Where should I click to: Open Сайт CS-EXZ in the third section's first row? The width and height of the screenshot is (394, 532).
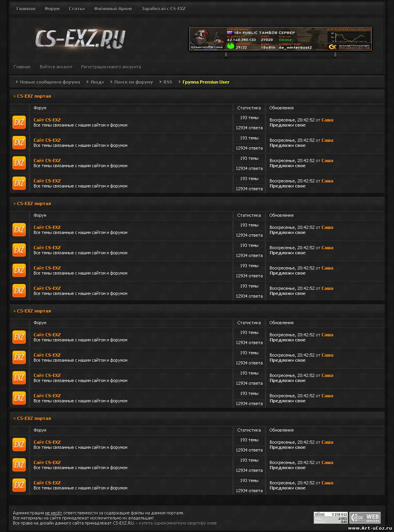[47, 335]
